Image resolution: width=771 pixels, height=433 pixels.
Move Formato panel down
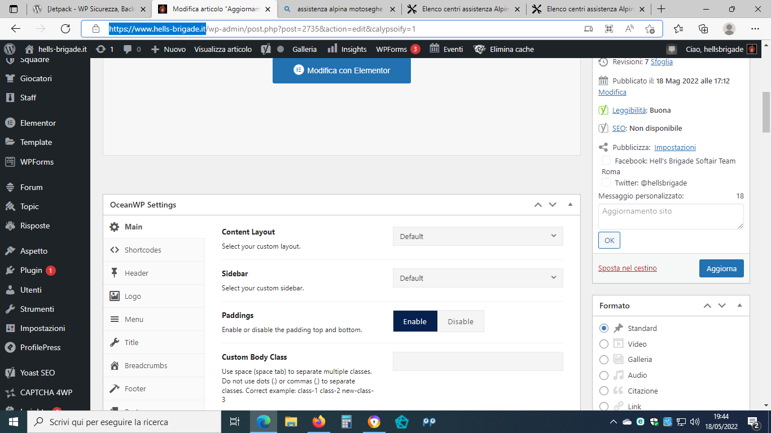(x=722, y=306)
